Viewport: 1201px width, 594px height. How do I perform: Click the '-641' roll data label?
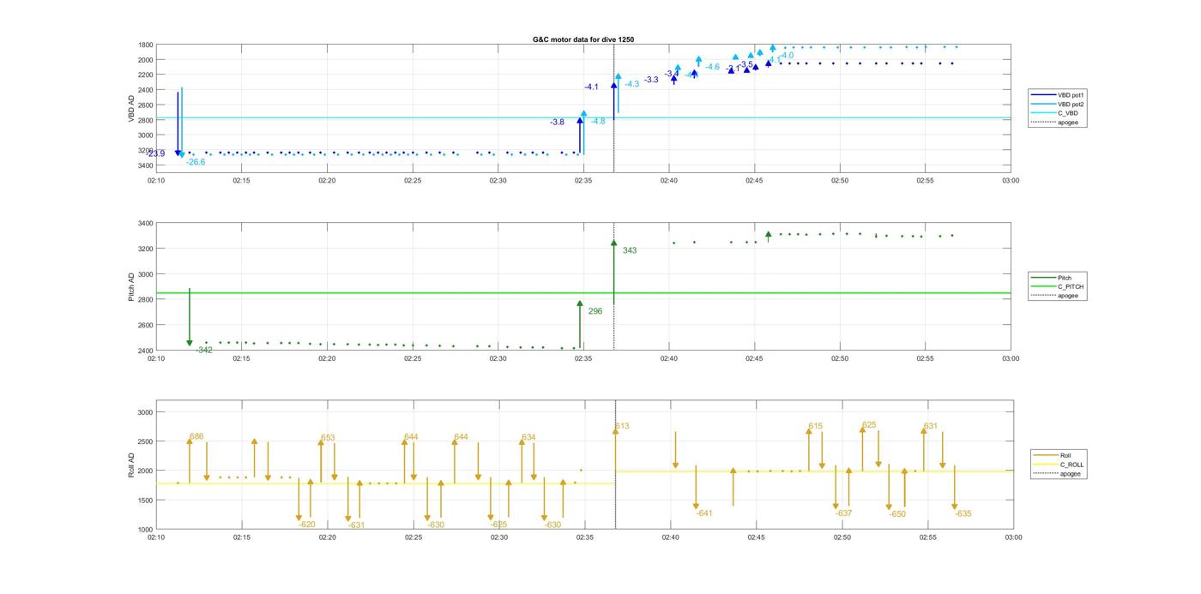click(x=704, y=513)
